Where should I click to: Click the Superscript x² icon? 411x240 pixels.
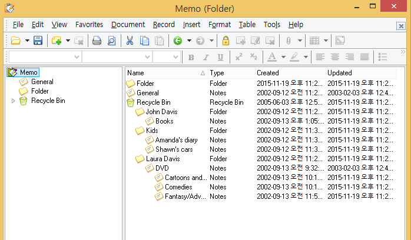pos(239,57)
